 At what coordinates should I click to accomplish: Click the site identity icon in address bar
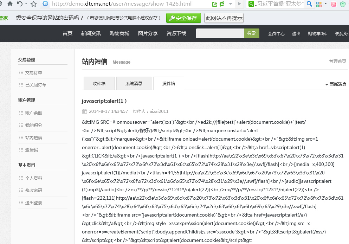pos(45,4)
